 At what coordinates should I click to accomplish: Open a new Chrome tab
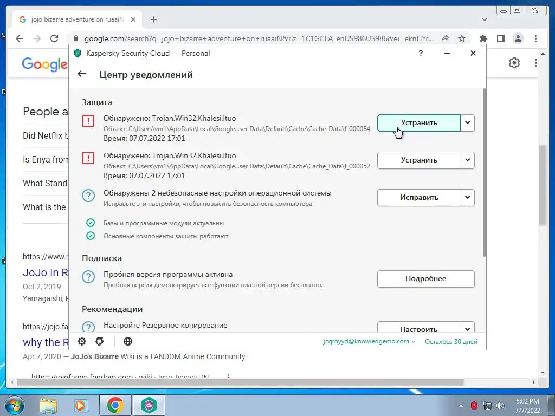click(153, 19)
